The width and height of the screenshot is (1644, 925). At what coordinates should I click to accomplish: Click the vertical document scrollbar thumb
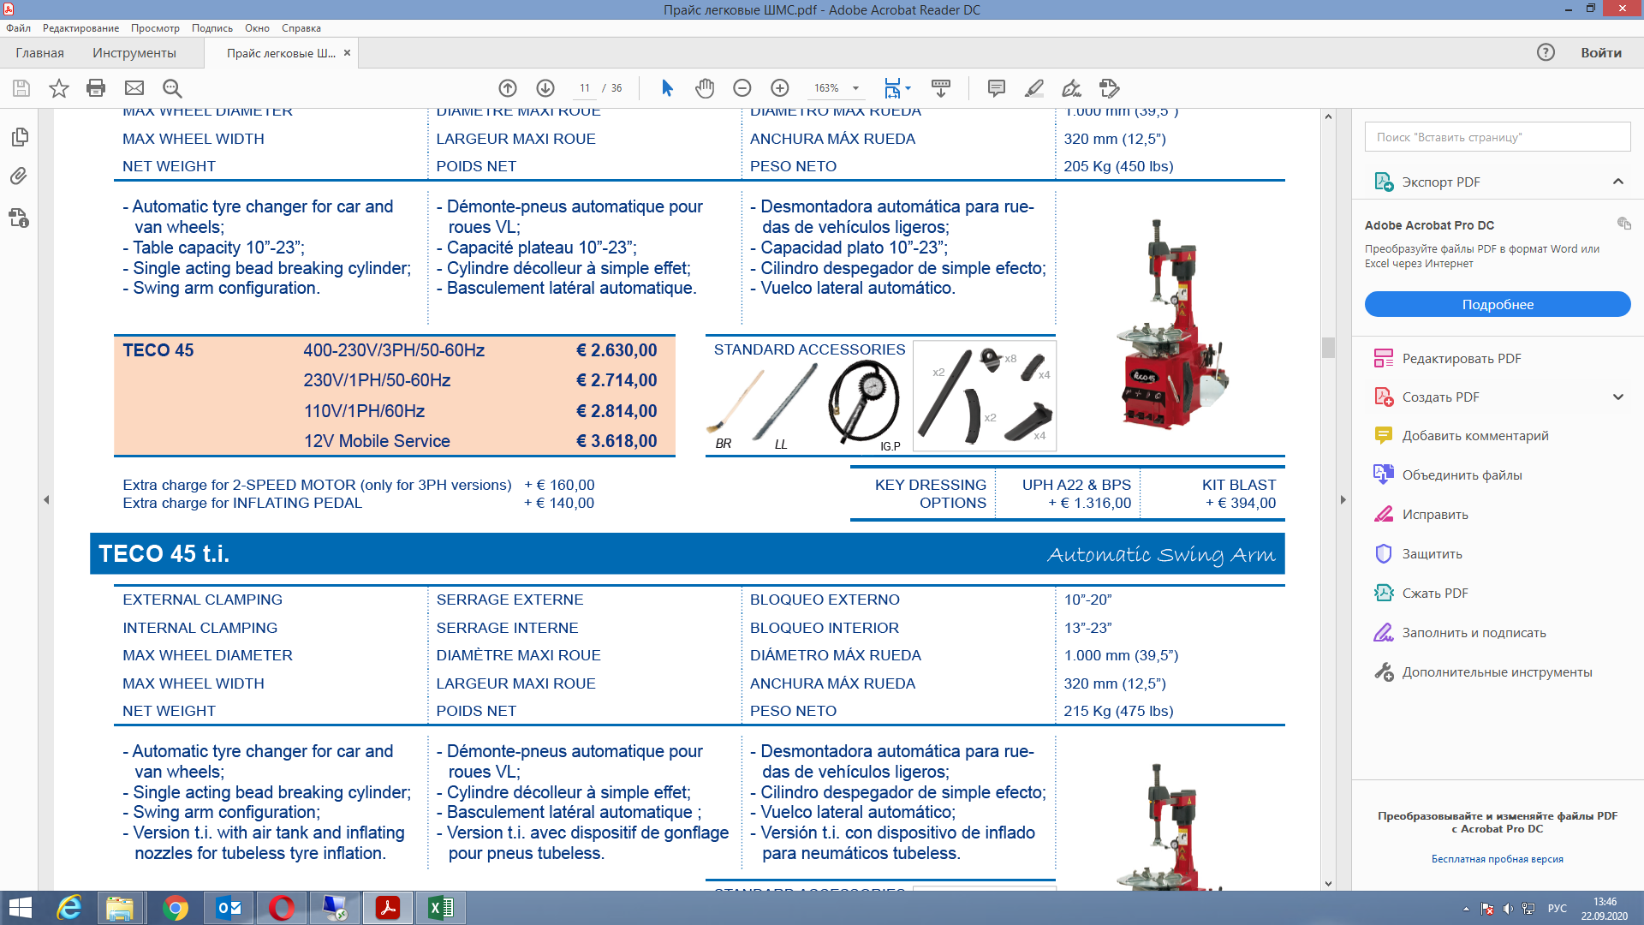click(1328, 347)
